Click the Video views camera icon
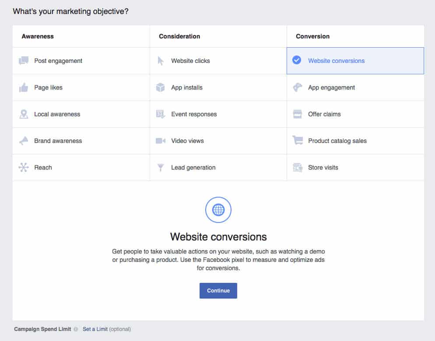 point(160,141)
